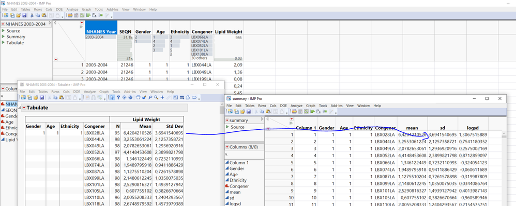This screenshot has height=206, width=516.
Task: Select the arrow cursor tool in Tabulate toolbar
Action: coord(111,97)
